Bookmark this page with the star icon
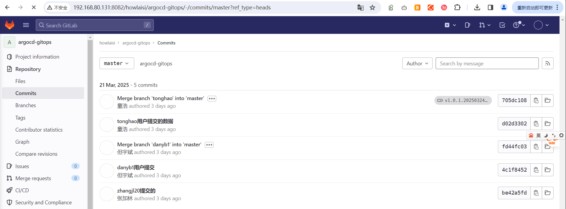566x209 pixels. point(372,7)
